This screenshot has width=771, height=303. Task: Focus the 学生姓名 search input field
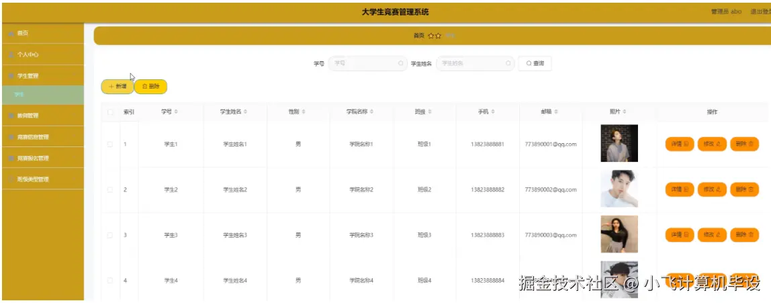tap(475, 63)
